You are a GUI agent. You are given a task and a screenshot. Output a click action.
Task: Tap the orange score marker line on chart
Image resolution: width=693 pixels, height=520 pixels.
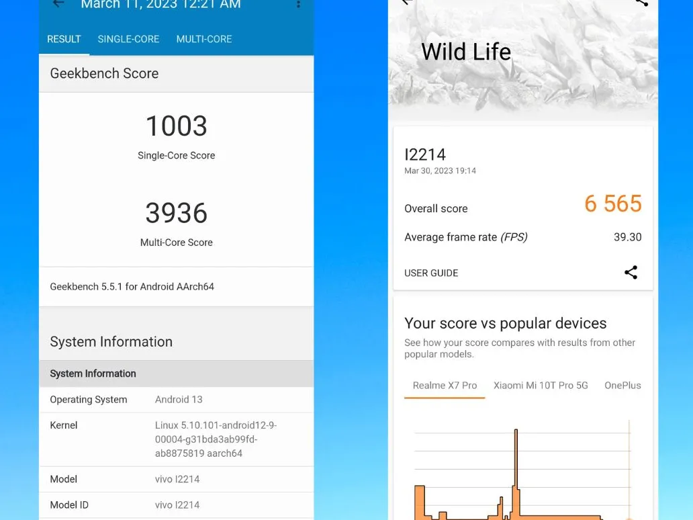[629, 470]
